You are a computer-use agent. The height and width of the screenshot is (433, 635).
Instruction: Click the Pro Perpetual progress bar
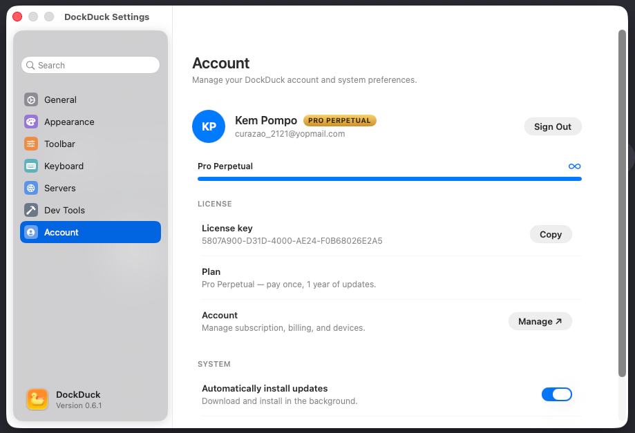[390, 179]
